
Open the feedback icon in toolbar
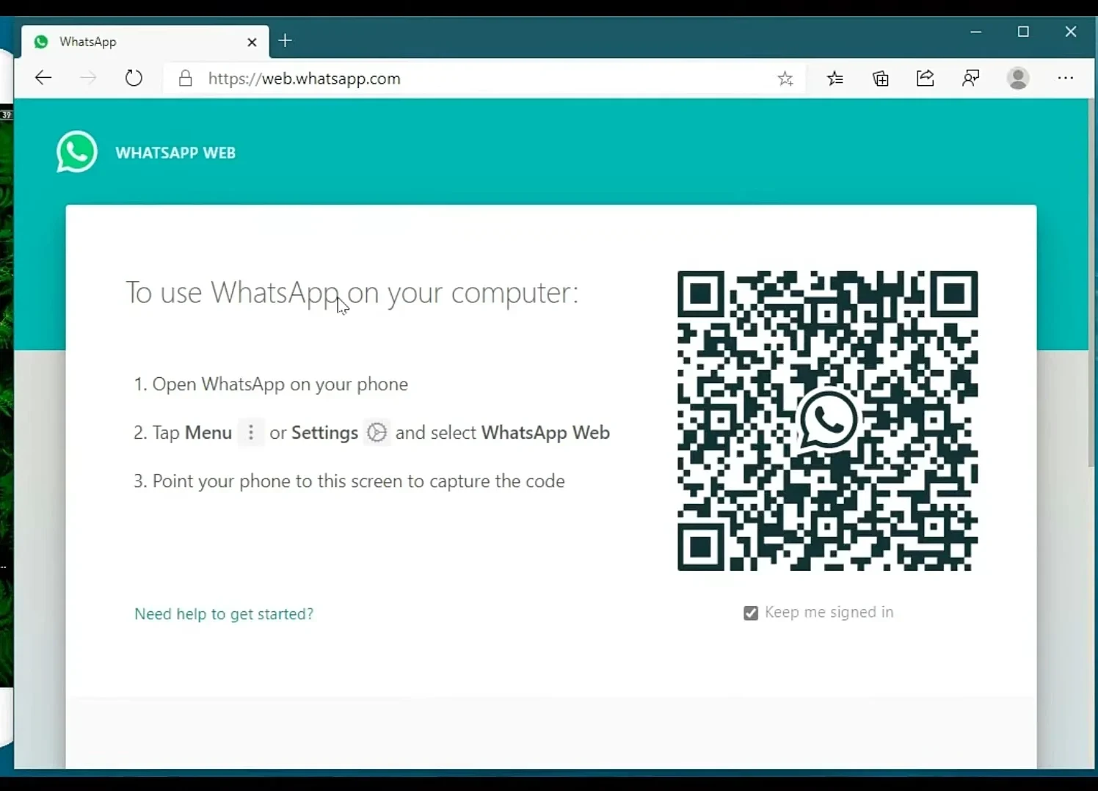[971, 79]
